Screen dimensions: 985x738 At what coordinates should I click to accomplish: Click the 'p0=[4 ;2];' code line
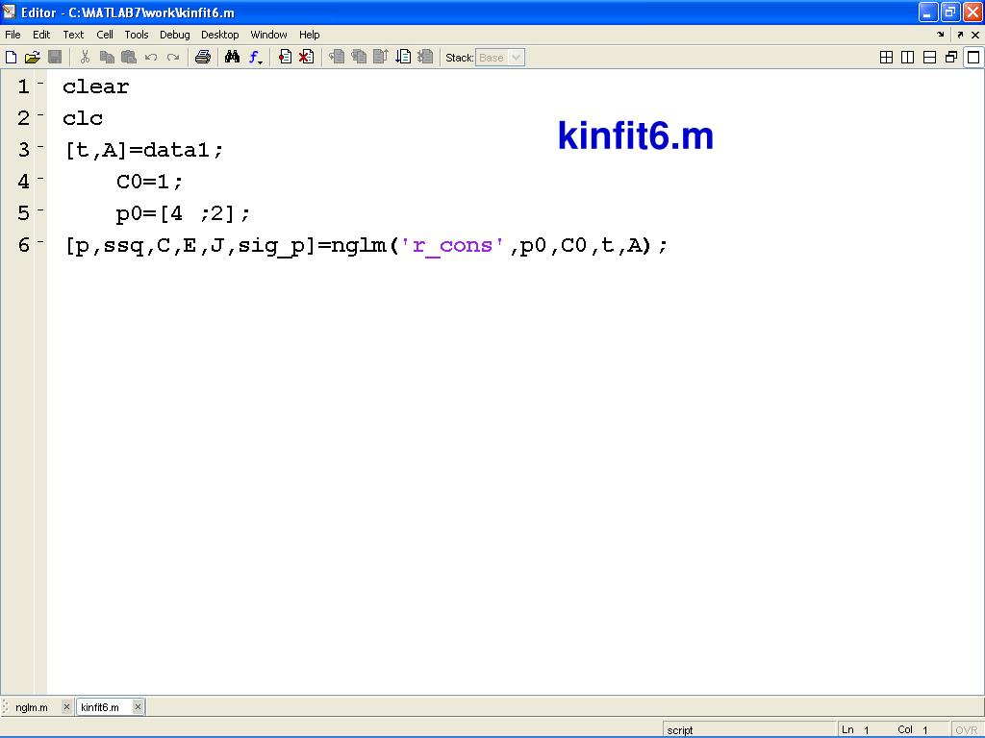click(183, 214)
